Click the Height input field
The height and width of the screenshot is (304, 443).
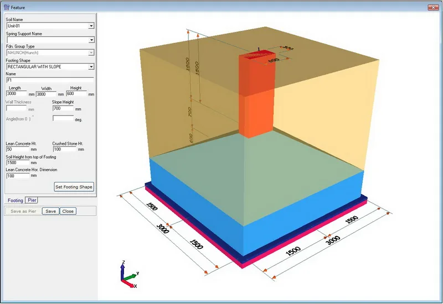click(x=76, y=93)
